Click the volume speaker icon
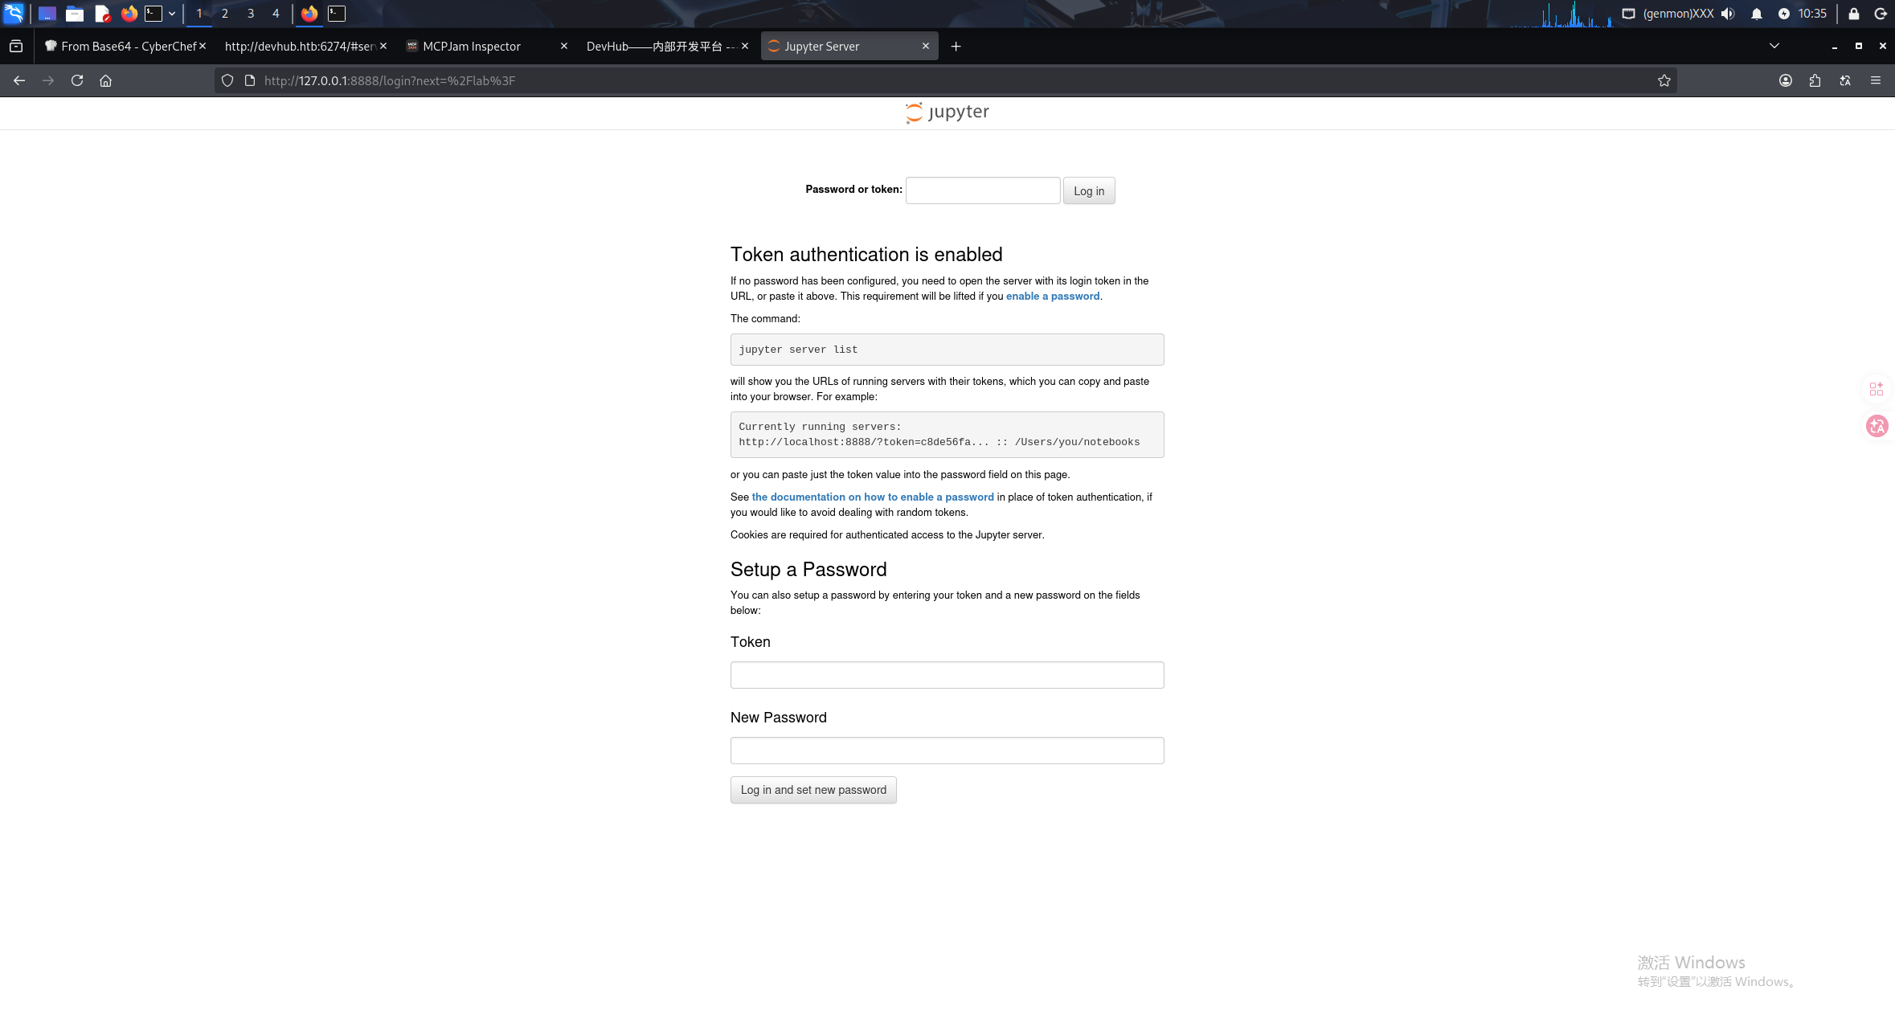Viewport: 1895px width, 1027px height. [1728, 14]
